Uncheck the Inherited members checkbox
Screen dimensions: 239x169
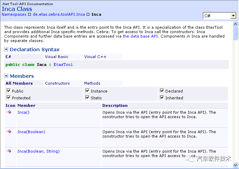click(x=162, y=97)
